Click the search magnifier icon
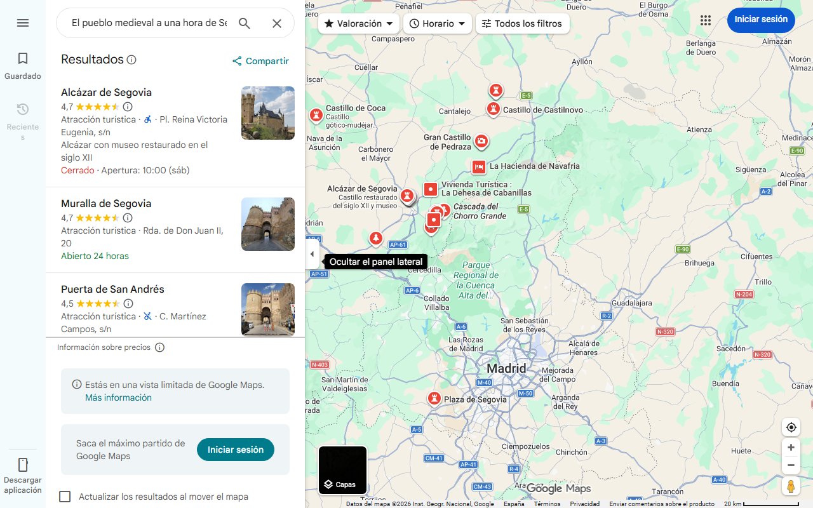Screen dimensions: 813x508 (245, 23)
